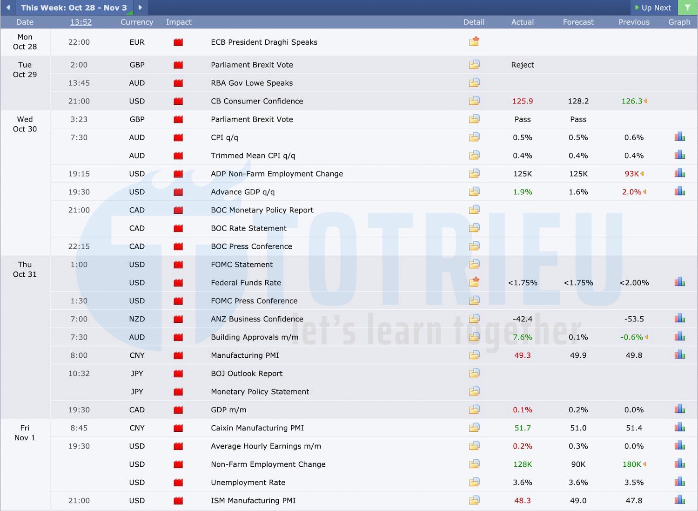Screen dimensions: 698x511
Task: Open detail folder for BOJ Outlook Report
Action: (x=474, y=373)
